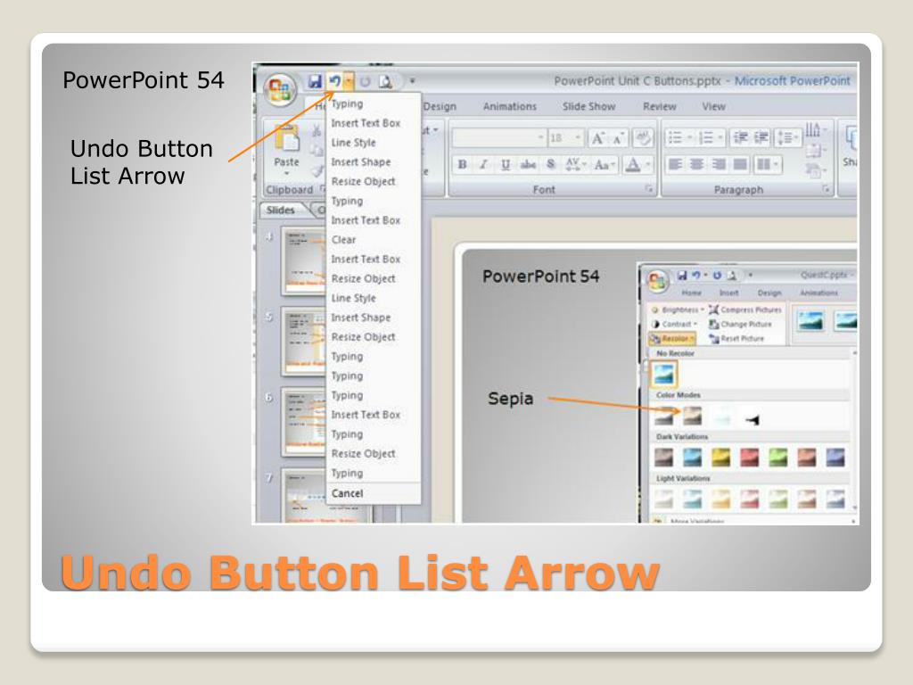The image size is (913, 685).
Task: Pick the Sepia color mode swatch
Action: (692, 416)
